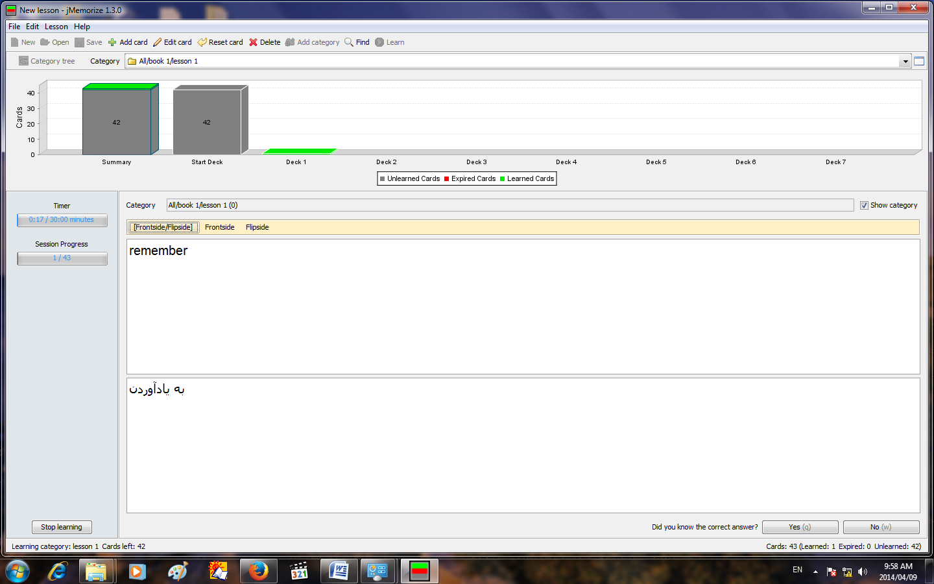Select the Frontside tab

click(x=219, y=227)
